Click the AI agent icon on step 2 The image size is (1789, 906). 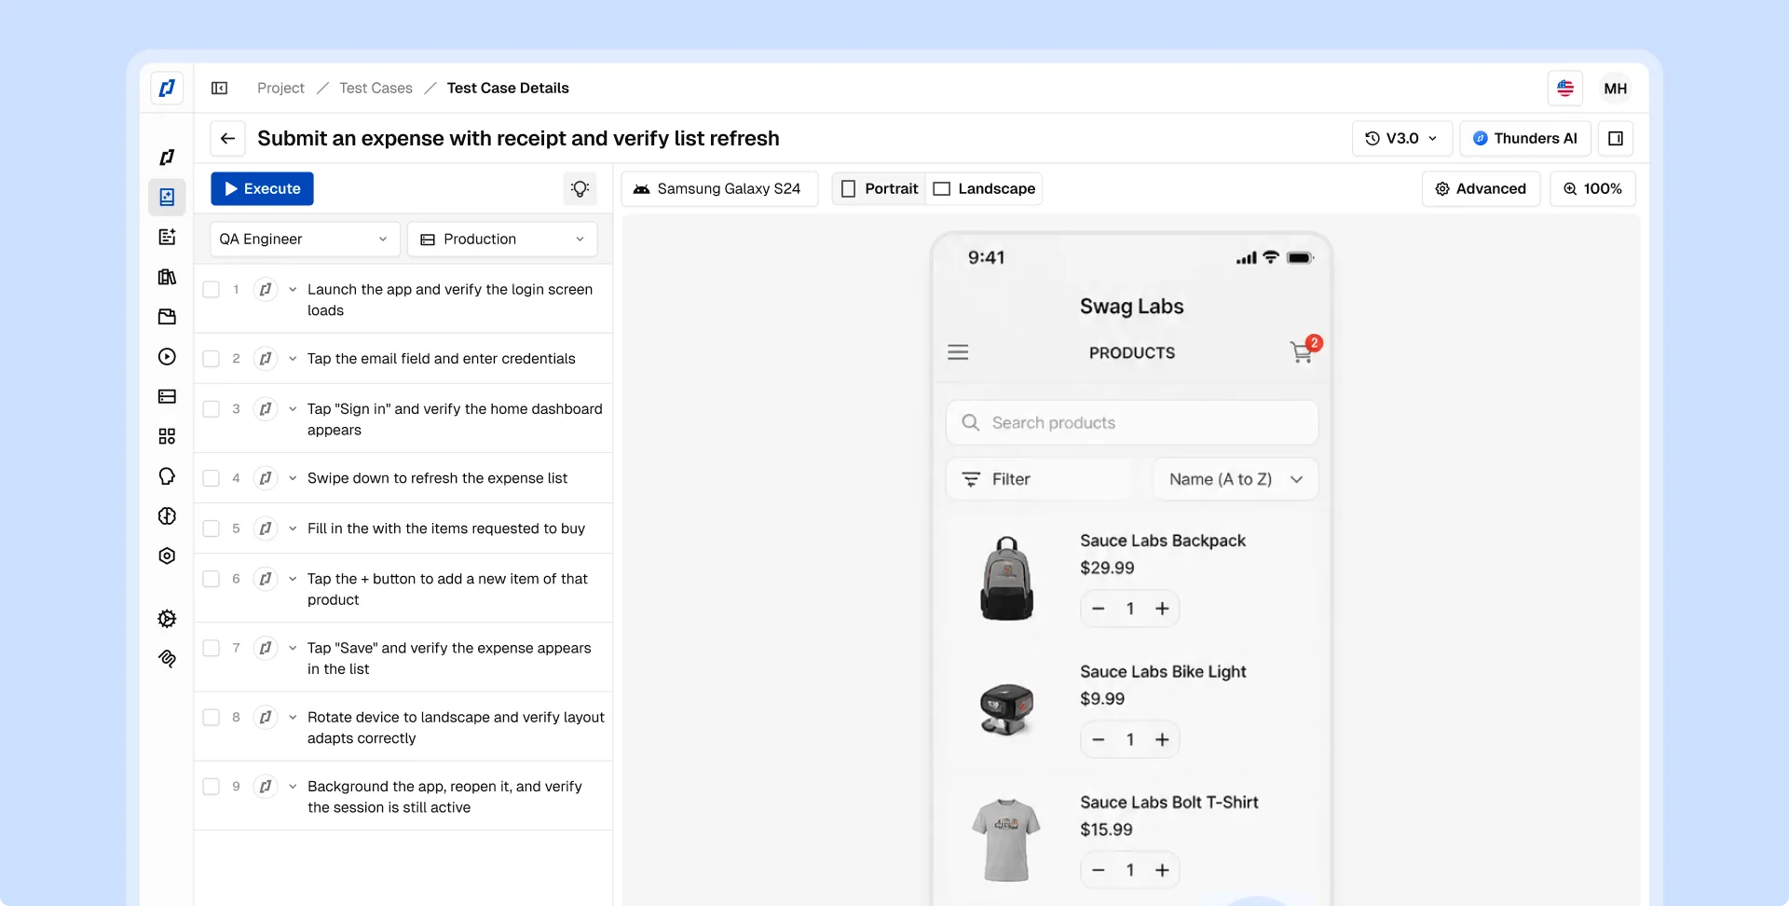pos(266,359)
